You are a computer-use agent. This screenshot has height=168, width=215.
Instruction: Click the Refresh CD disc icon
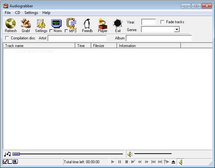11,24
